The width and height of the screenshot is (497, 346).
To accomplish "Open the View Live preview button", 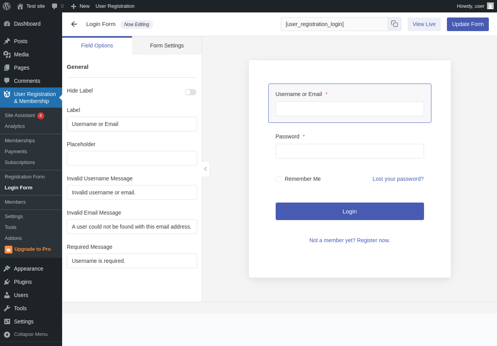I will point(424,24).
